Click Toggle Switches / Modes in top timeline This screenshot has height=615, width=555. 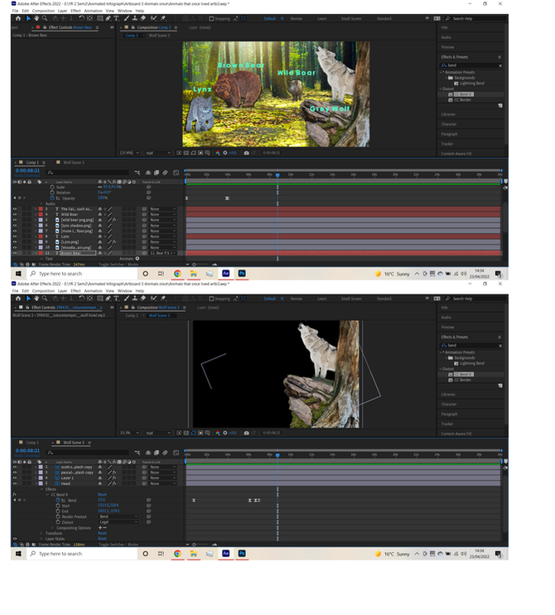(x=118, y=264)
